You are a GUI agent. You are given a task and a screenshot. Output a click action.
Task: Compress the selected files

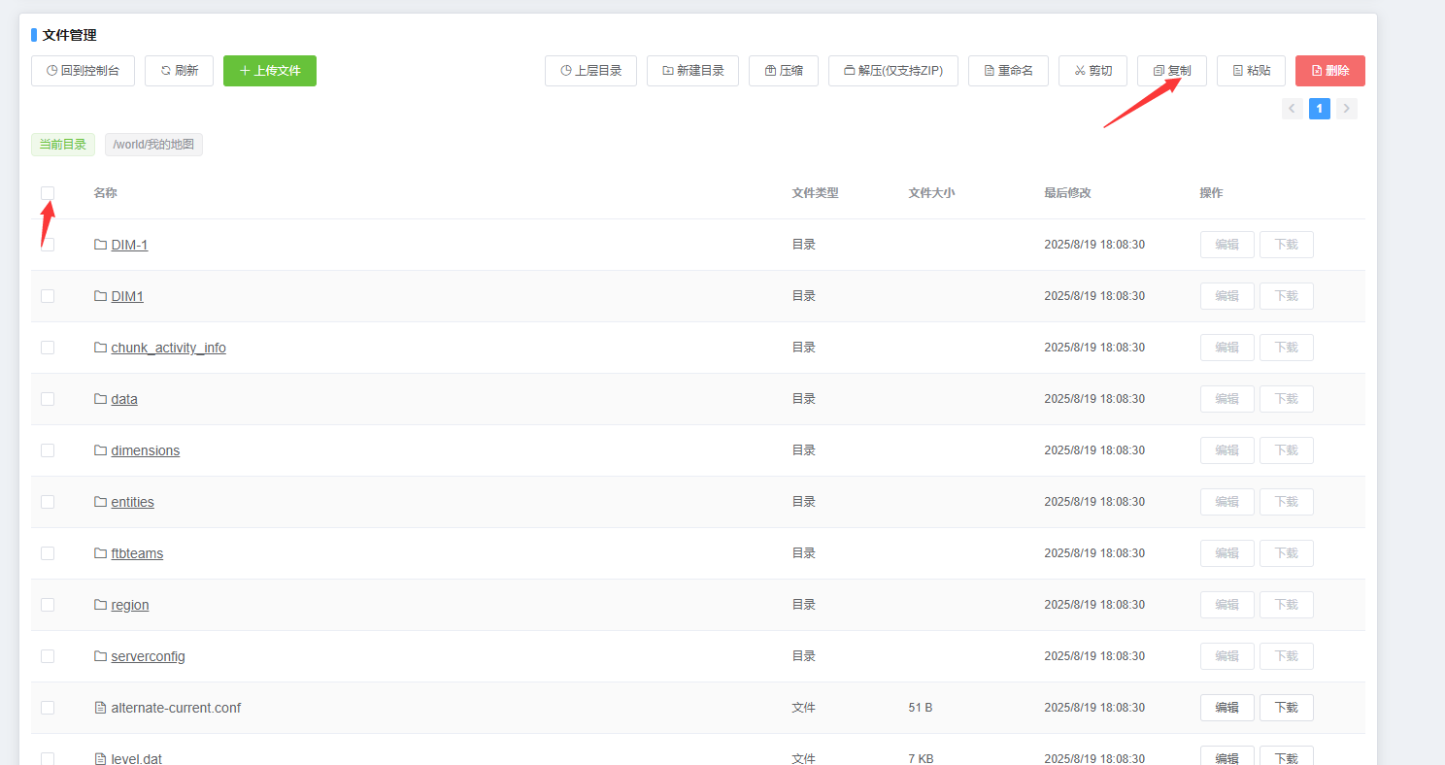pos(783,71)
